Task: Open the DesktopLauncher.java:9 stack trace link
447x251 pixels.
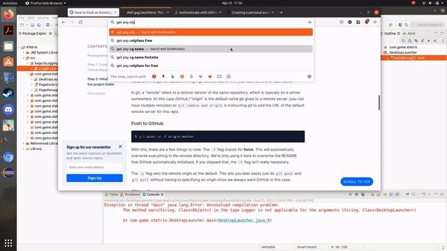Action: pyautogui.click(x=244, y=220)
